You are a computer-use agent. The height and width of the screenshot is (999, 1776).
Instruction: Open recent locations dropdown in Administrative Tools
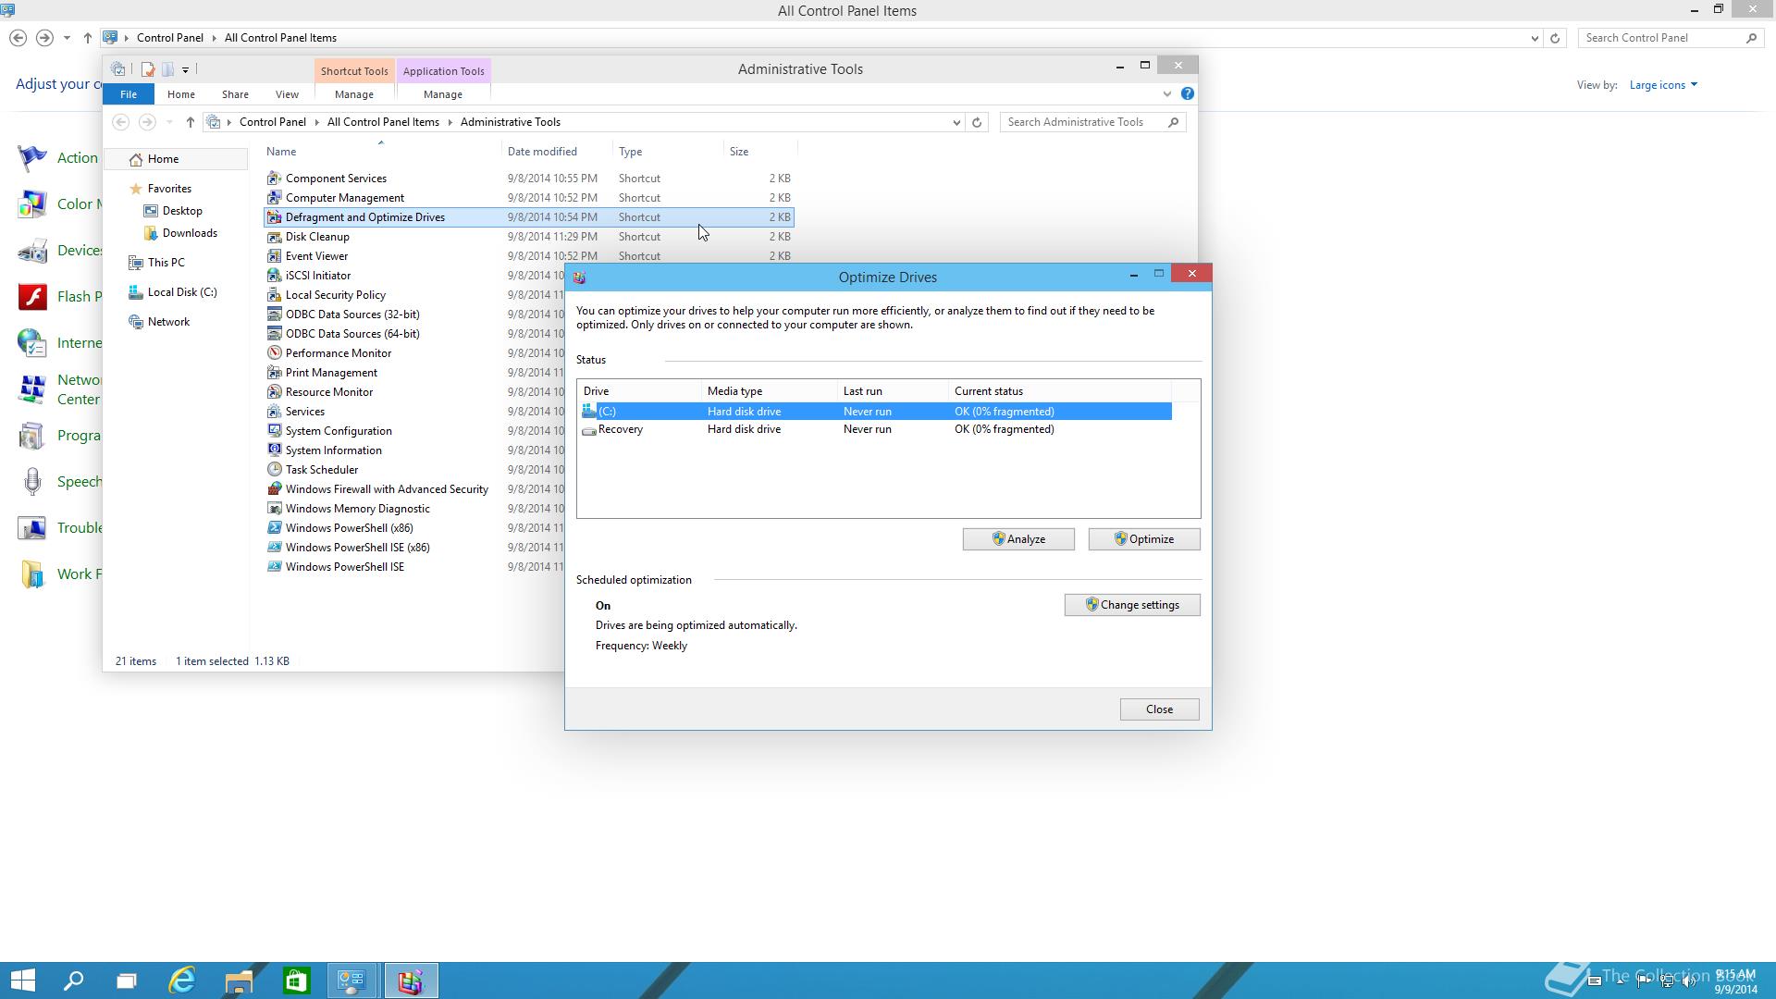169,122
